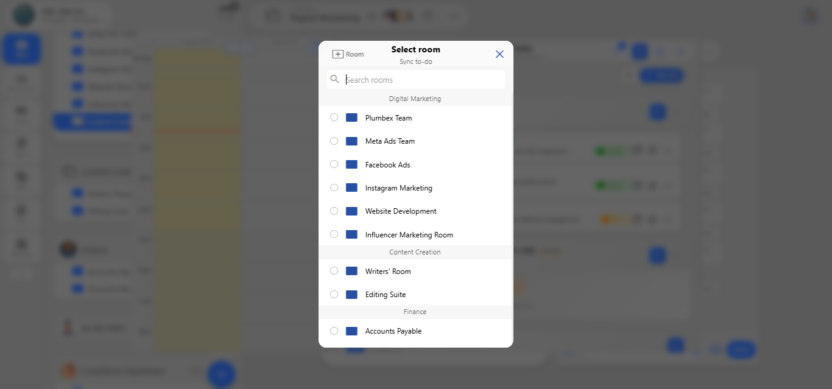
Task: Select the Writers' Room radio button
Action: pyautogui.click(x=334, y=271)
